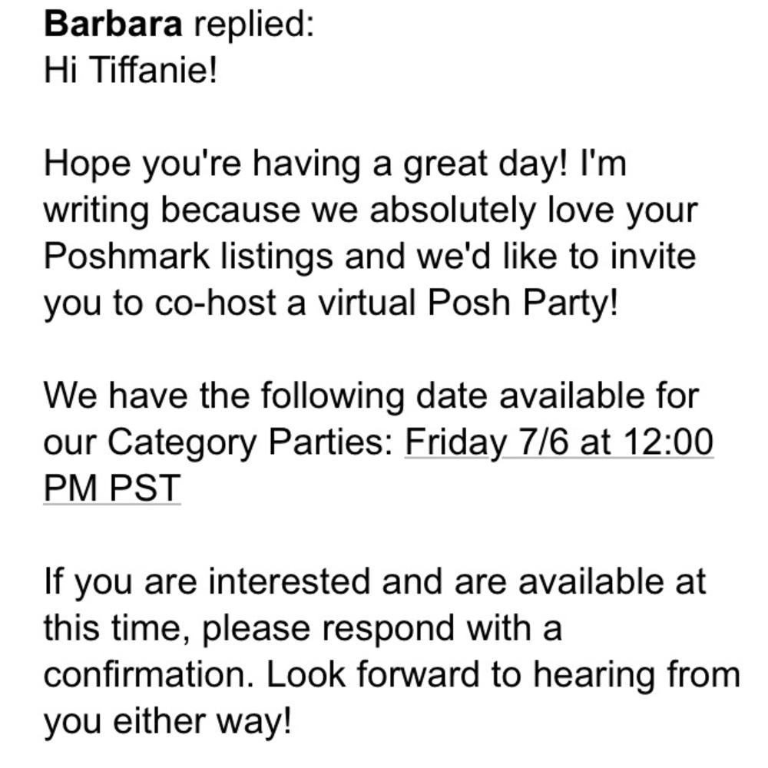Click the bold sender name Barbara

point(114,25)
